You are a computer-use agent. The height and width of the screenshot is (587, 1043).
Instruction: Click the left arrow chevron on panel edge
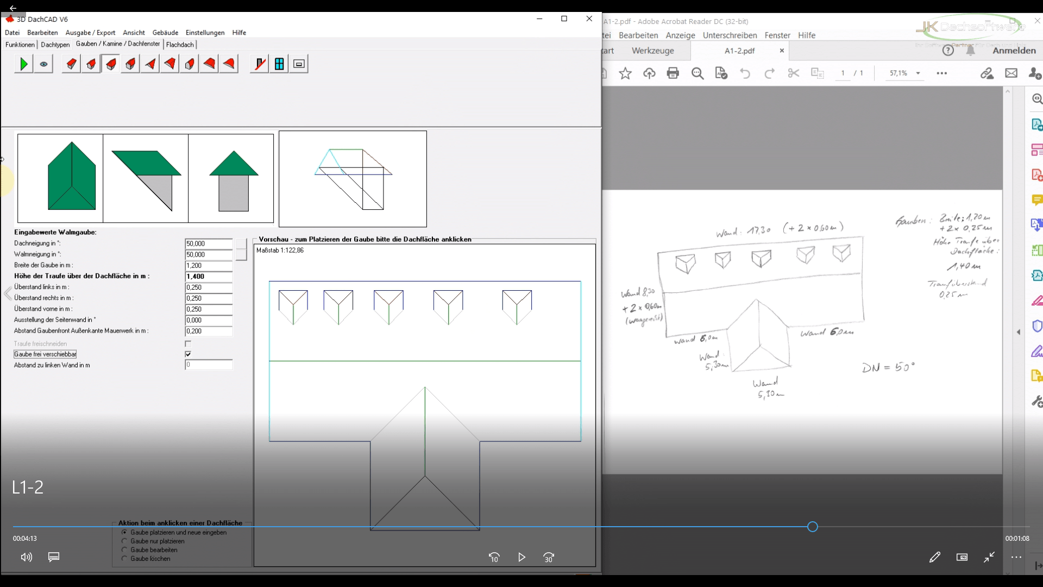pyautogui.click(x=7, y=293)
